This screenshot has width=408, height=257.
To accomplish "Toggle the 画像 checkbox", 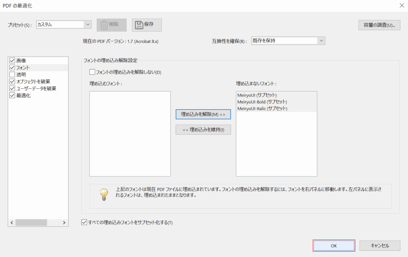I will coord(13,60).
